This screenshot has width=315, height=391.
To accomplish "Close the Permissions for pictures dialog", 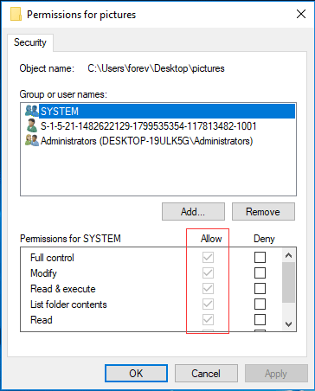I will (x=301, y=14).
